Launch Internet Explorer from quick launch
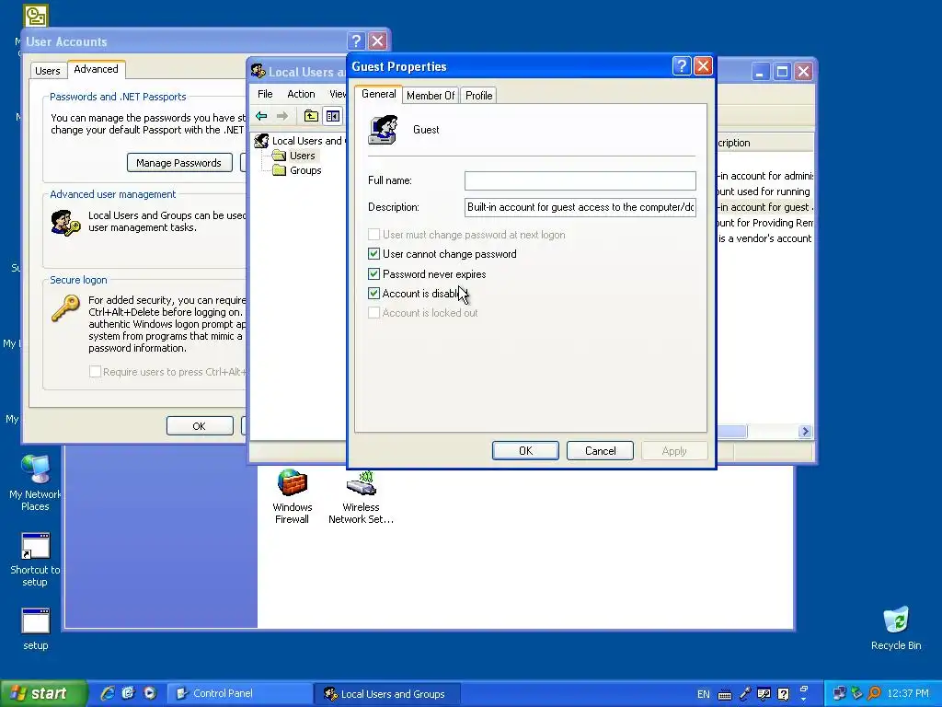This screenshot has width=942, height=707. click(108, 693)
